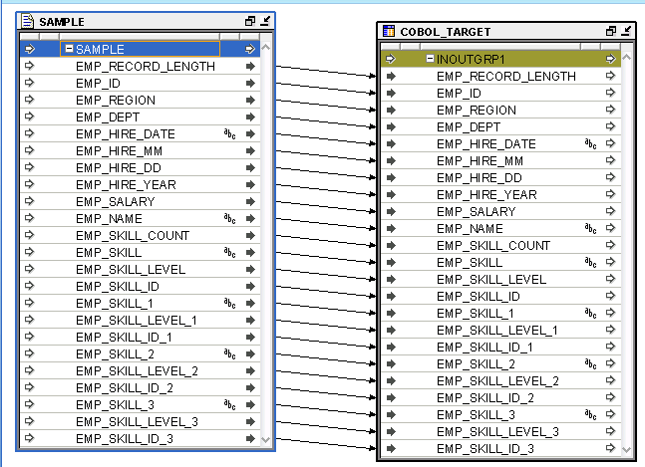The width and height of the screenshot is (645, 467).
Task: Click the abc icon for EMP_SKILL_3 in SAMPLE
Action: tap(229, 404)
